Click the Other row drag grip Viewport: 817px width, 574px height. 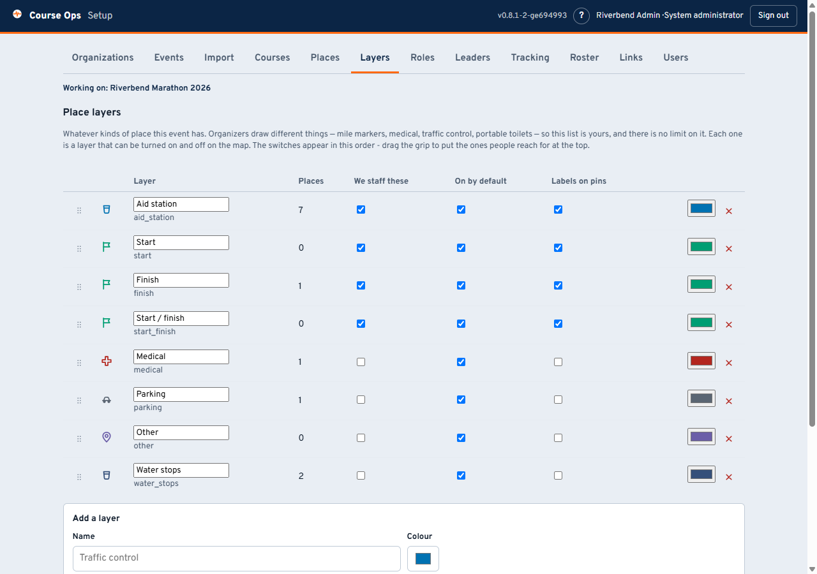tap(79, 439)
